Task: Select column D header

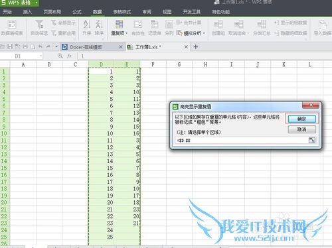Action: (101, 64)
